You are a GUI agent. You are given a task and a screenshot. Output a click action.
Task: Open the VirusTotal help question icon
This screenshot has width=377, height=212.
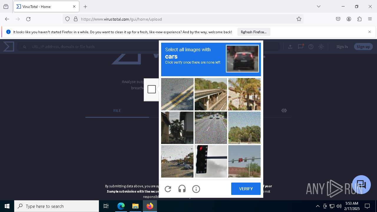pos(311,47)
